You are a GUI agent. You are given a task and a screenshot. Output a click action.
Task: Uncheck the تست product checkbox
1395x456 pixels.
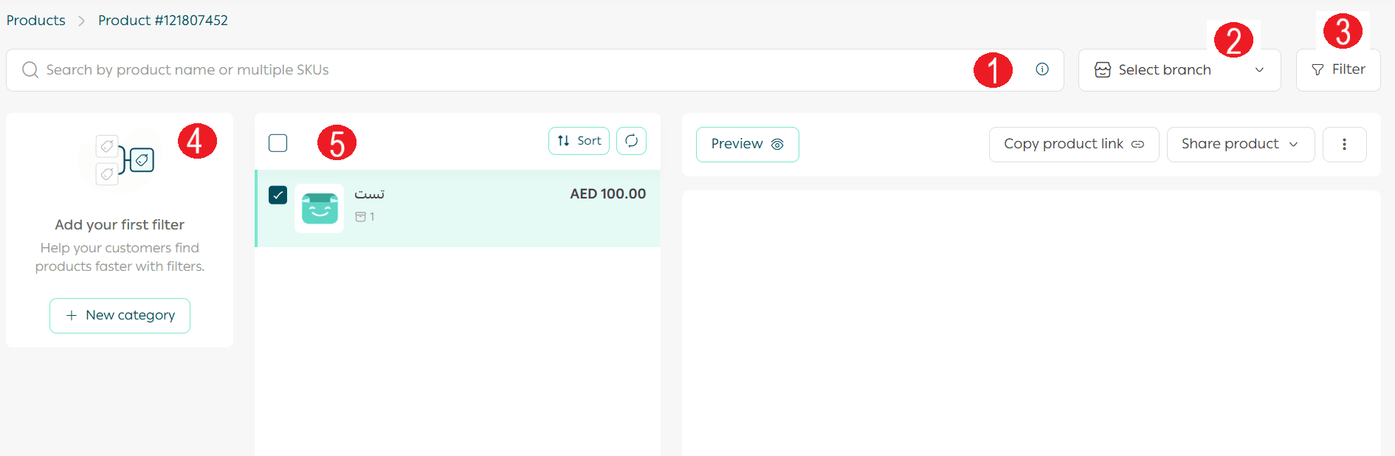coord(278,195)
